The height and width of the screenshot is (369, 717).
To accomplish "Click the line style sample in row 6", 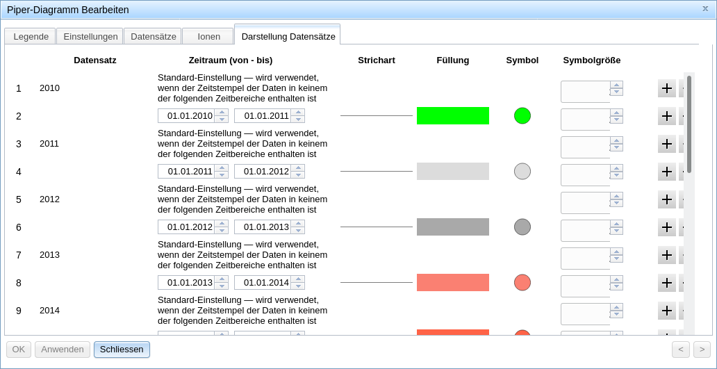I will pos(377,227).
